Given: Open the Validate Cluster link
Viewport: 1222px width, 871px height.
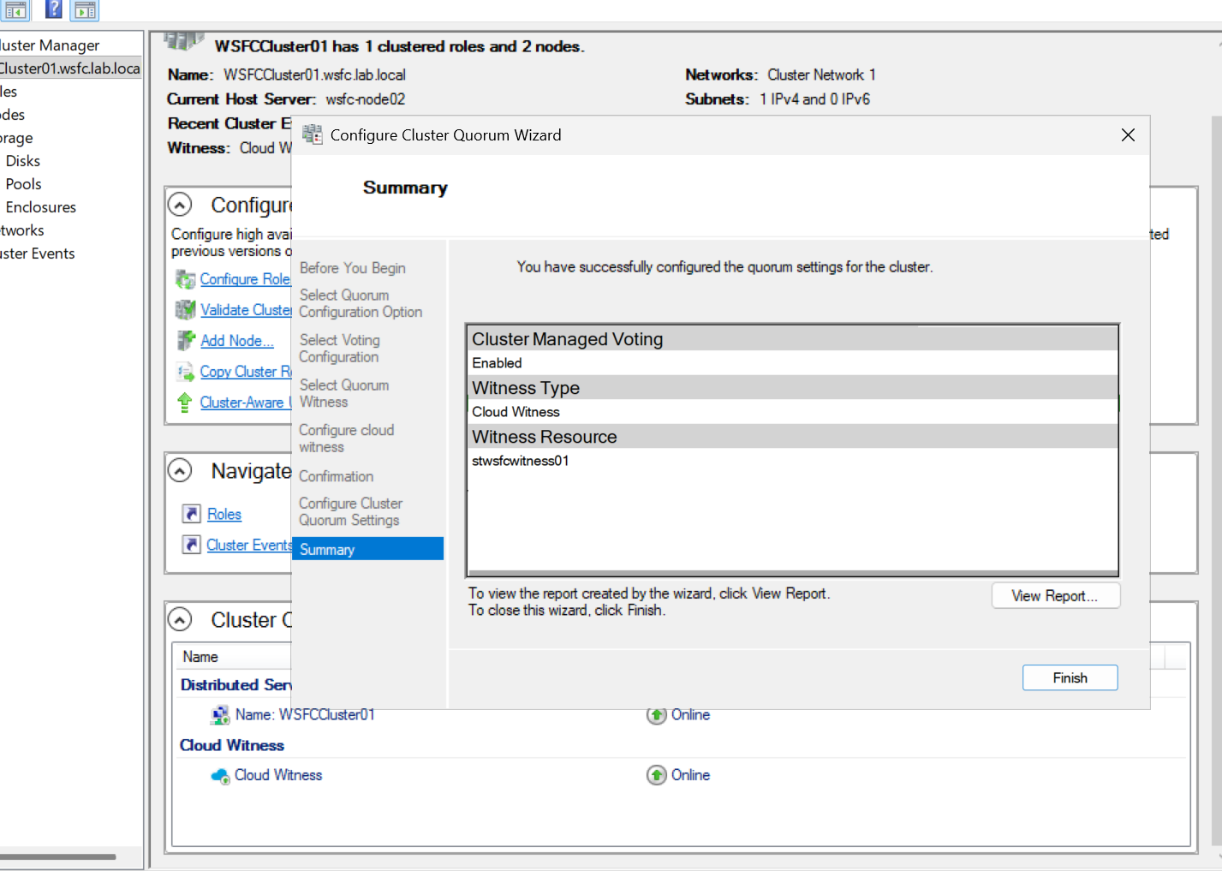Looking at the screenshot, I should click(x=246, y=310).
